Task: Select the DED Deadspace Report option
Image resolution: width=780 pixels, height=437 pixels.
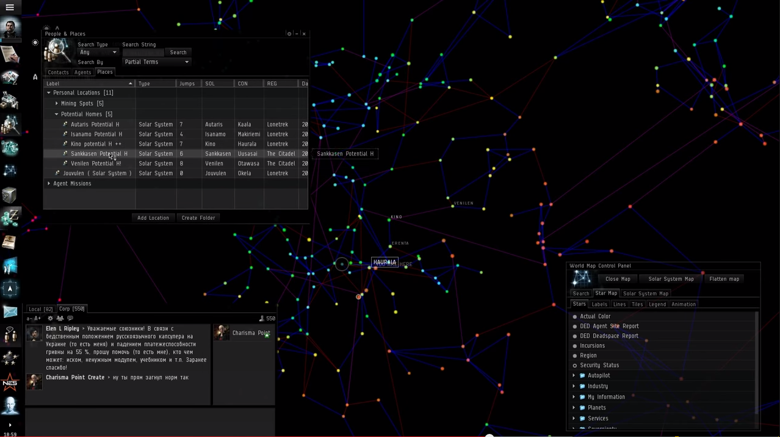Action: coord(575,336)
